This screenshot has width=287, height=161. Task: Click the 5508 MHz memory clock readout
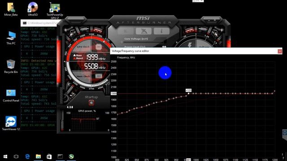(95, 66)
